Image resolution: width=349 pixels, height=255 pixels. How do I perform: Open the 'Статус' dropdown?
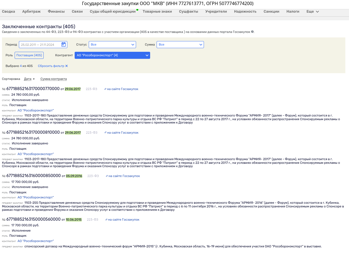tap(112, 44)
